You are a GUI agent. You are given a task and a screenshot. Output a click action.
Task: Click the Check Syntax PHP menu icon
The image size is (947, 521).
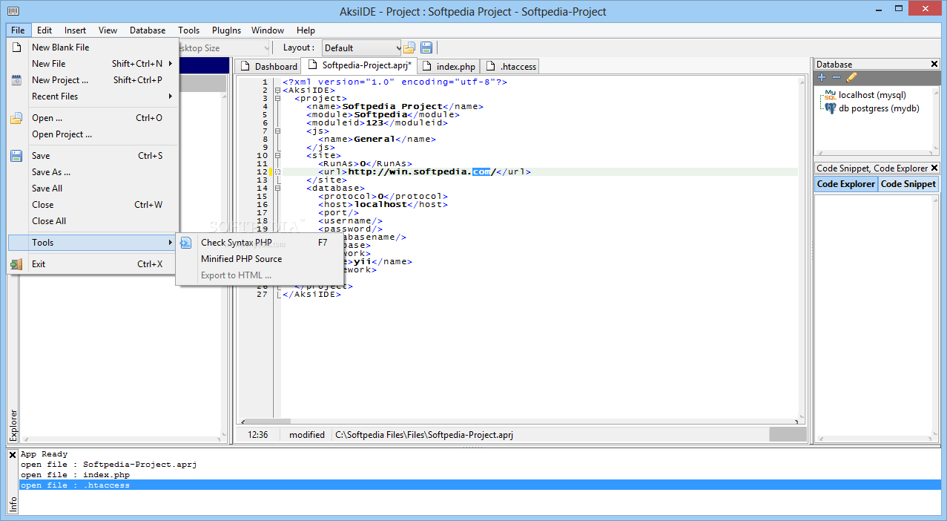(186, 243)
